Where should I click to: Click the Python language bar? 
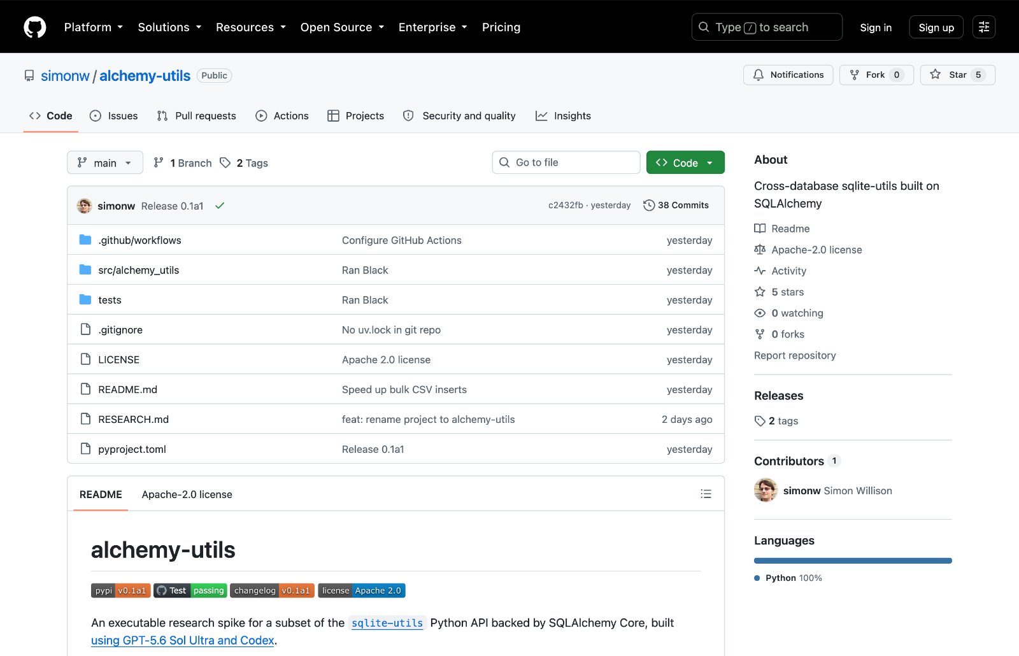point(853,560)
